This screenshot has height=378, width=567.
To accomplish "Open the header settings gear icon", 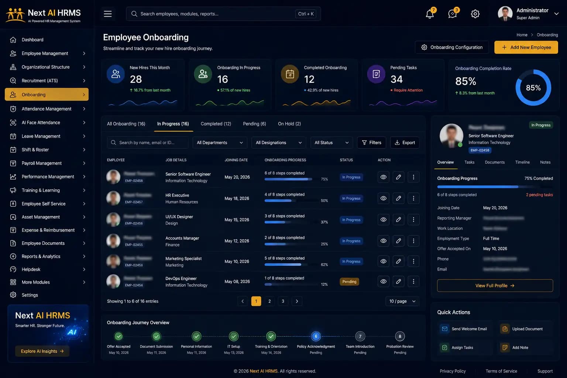I will coord(475,14).
